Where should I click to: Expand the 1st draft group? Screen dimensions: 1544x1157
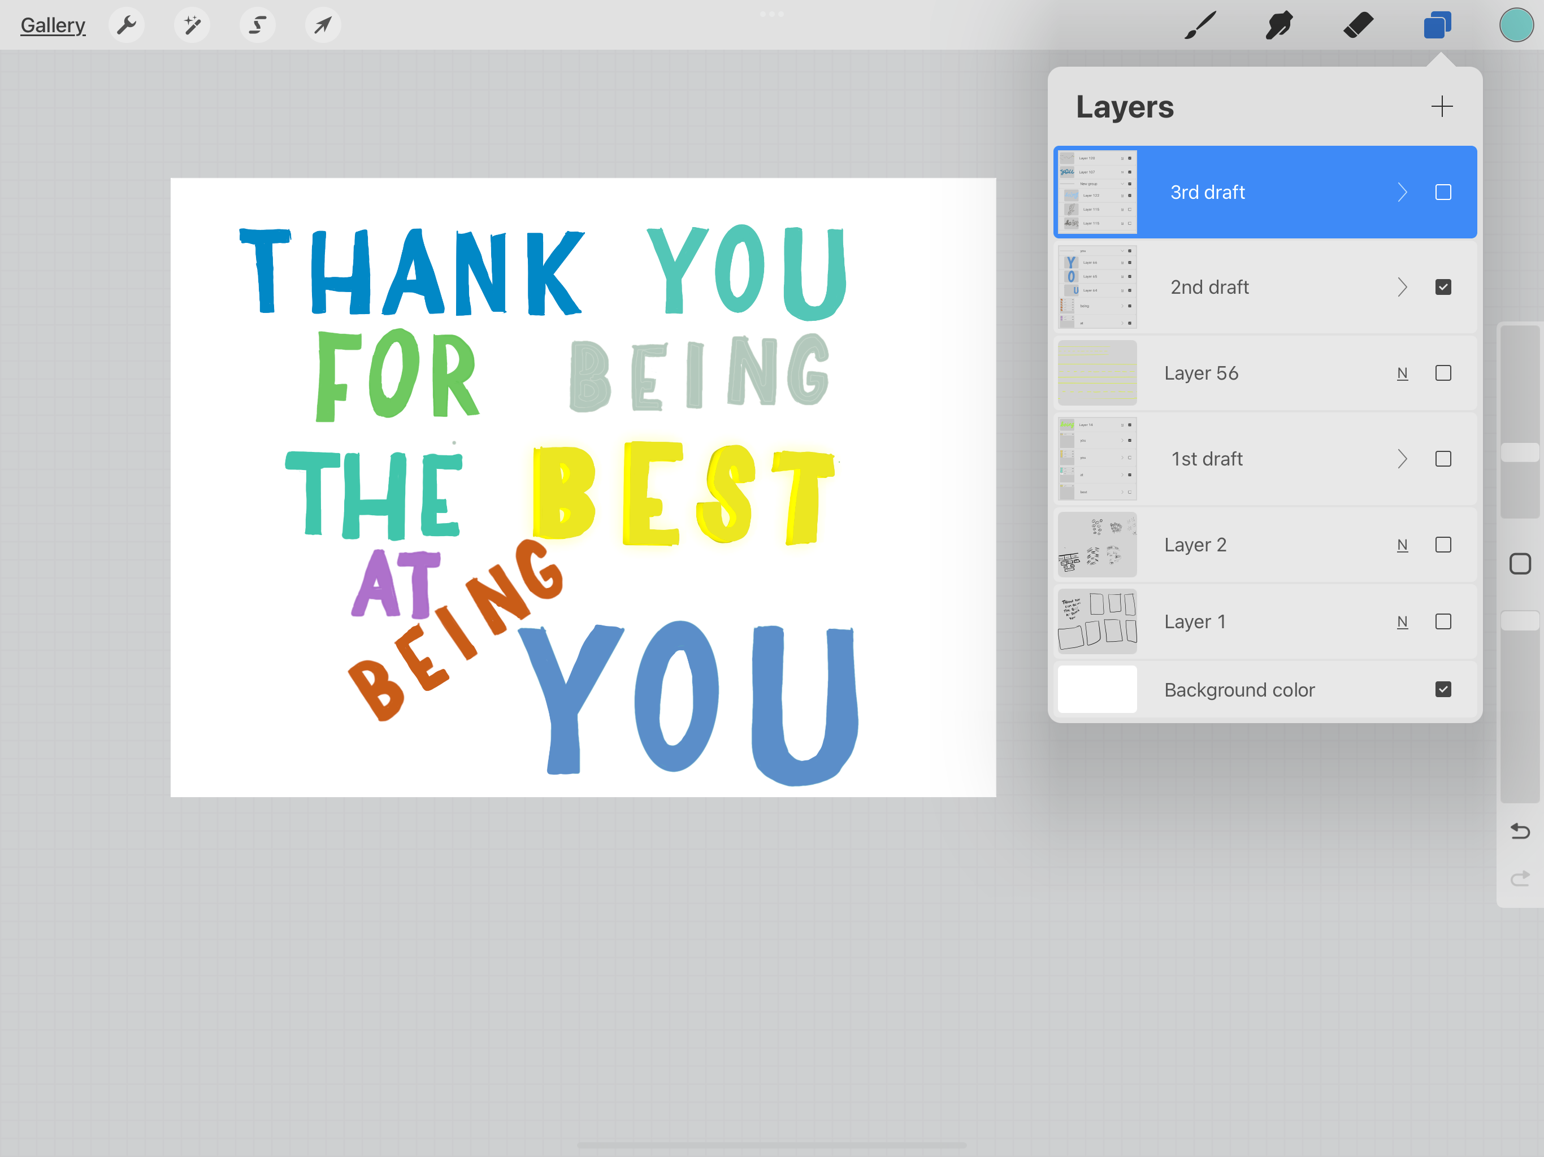point(1402,459)
